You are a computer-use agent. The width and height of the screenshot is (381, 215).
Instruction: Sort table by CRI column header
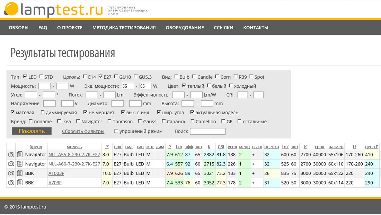pyautogui.click(x=221, y=147)
